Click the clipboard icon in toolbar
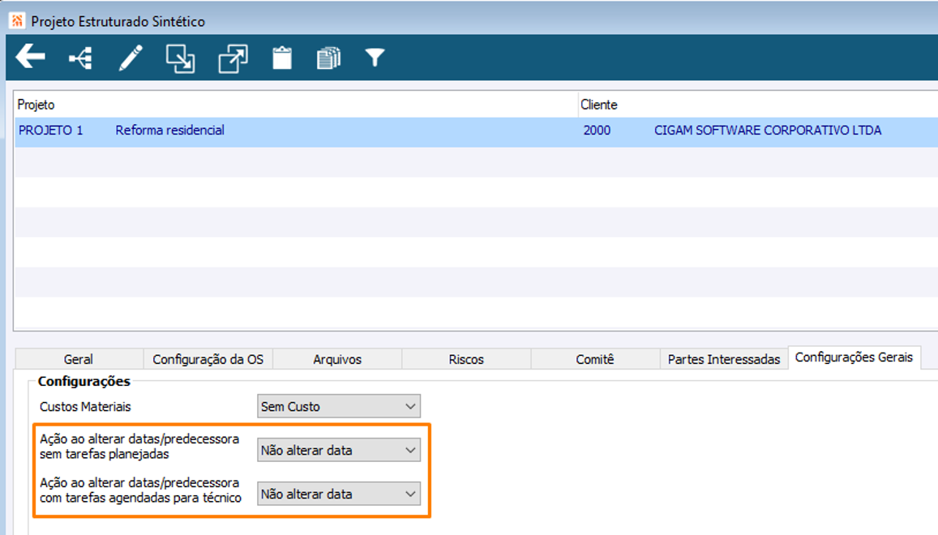The image size is (938, 535). (282, 58)
